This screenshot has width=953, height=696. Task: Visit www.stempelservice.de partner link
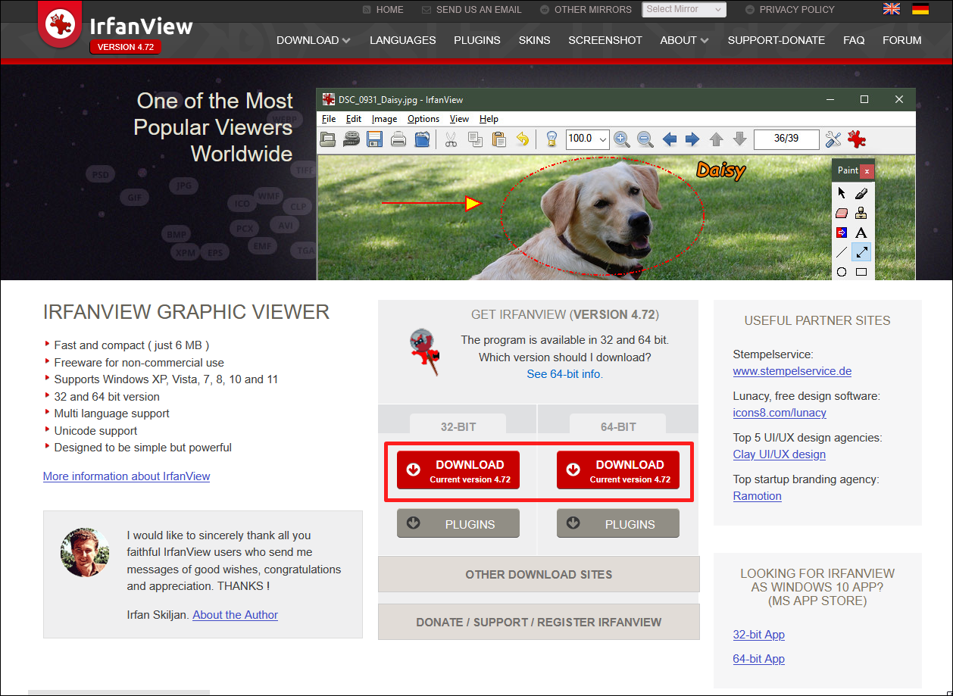[792, 371]
